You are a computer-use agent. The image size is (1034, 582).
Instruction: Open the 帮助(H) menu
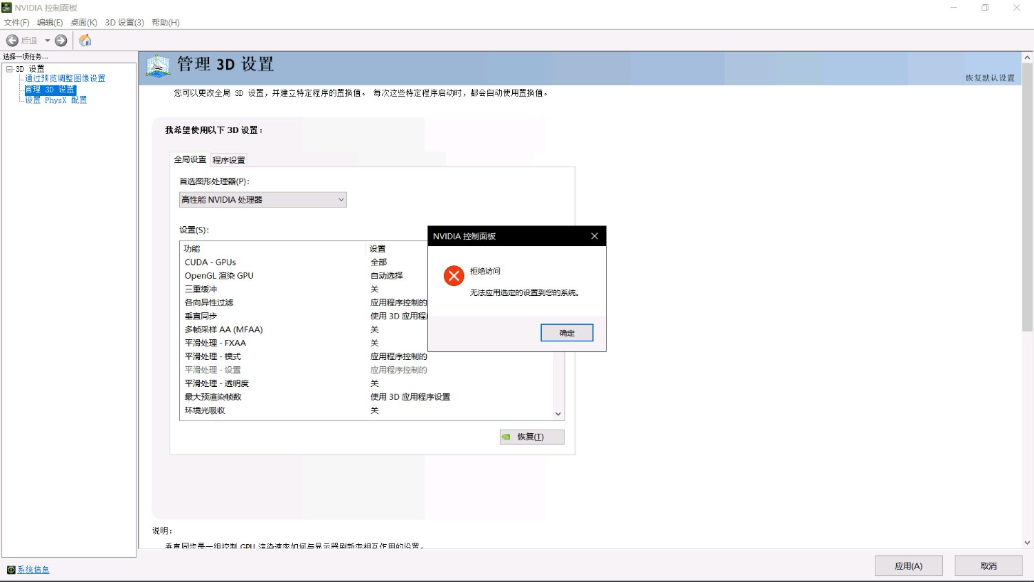(x=165, y=23)
